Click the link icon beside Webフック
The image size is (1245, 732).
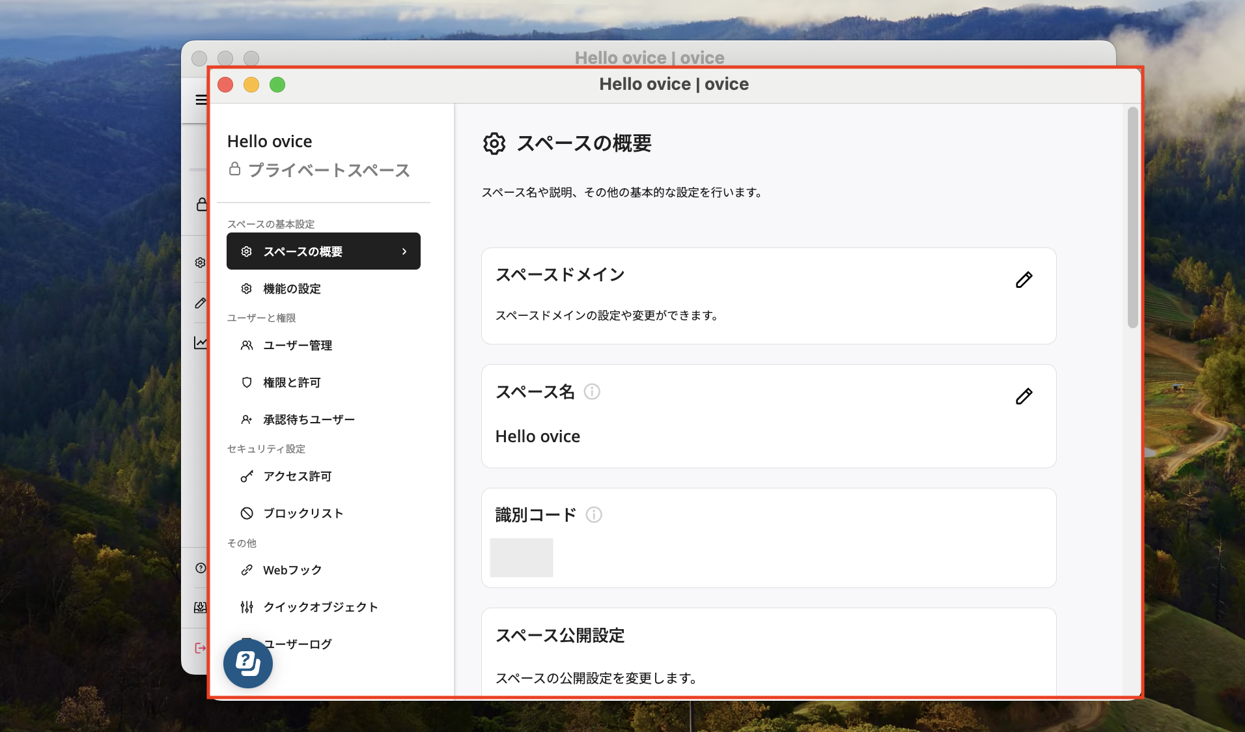click(247, 570)
